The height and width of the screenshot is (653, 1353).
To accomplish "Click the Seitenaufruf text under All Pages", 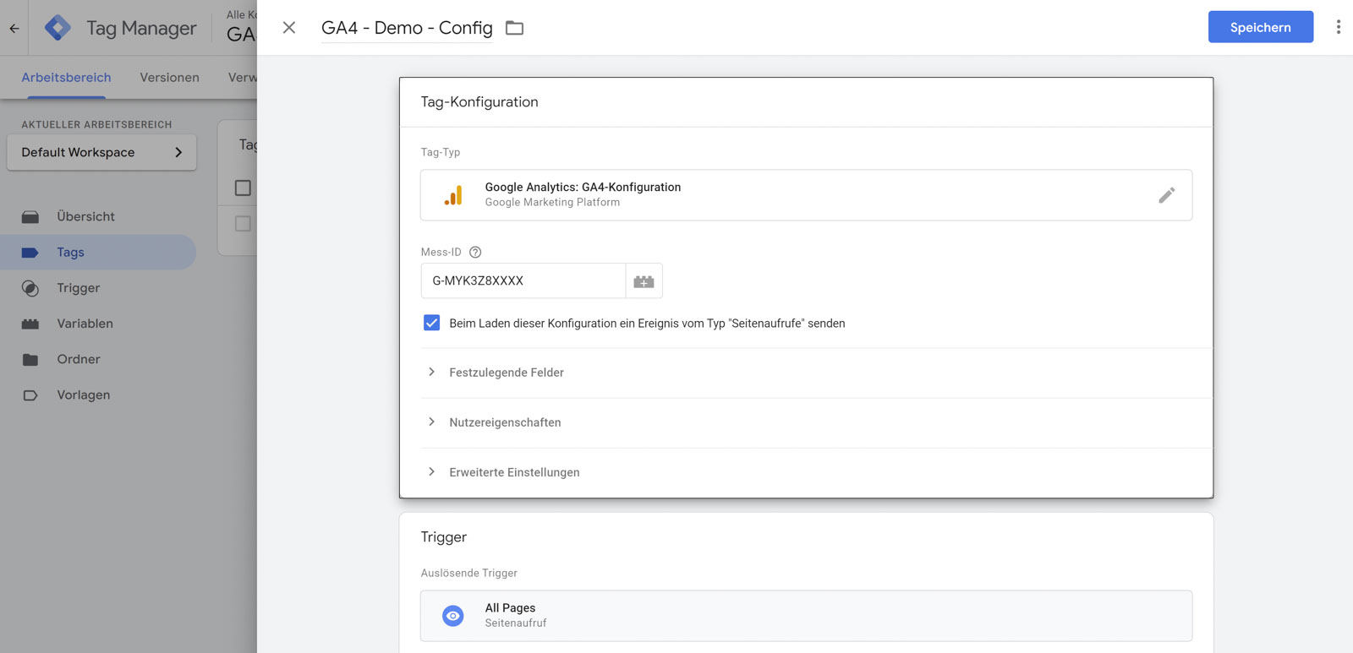I will click(x=516, y=623).
